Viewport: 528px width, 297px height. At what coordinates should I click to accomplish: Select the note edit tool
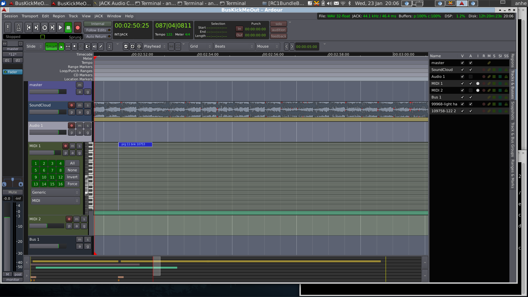109,46
